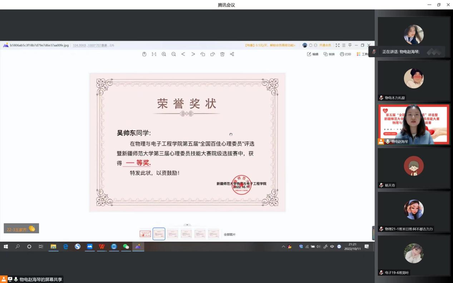Toggle pin window on top
Image resolution: width=453 pixels, height=283 pixels.
pos(350,45)
